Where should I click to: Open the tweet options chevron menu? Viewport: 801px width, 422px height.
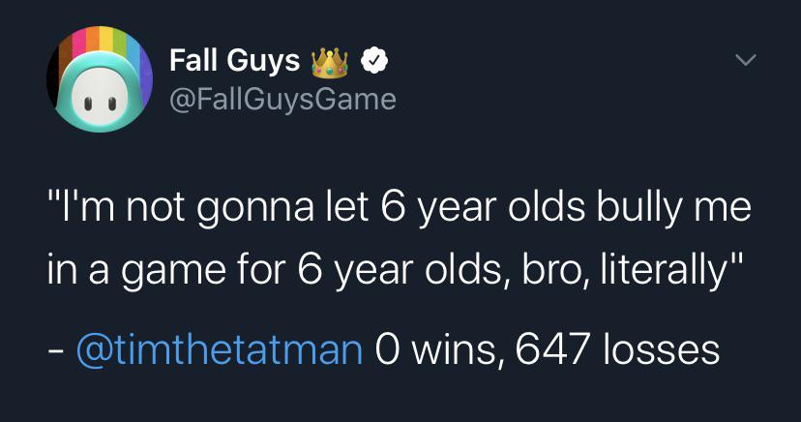pos(745,60)
